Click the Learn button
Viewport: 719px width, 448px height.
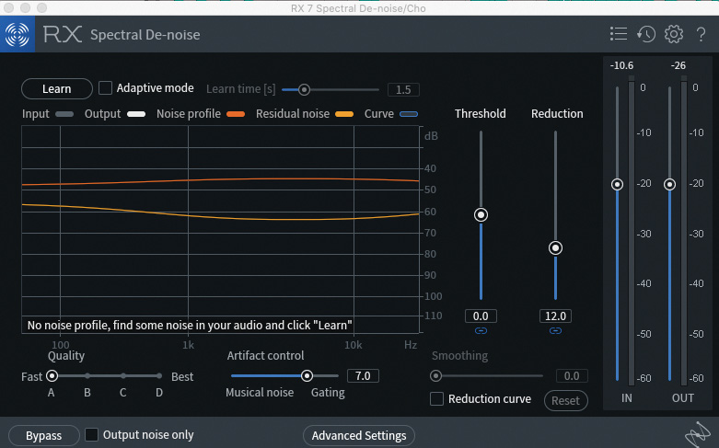[57, 89]
